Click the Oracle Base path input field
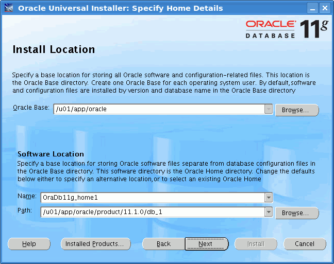 point(159,109)
